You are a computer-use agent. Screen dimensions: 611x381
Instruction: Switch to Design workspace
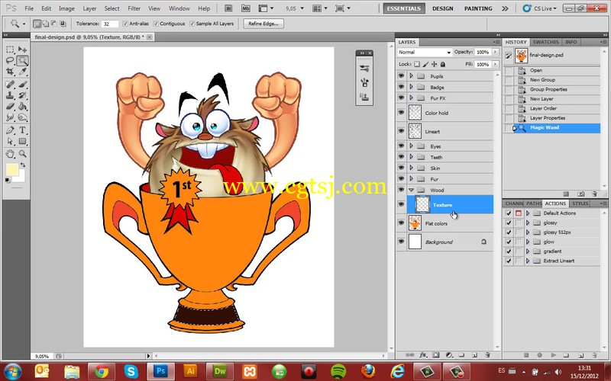(x=443, y=8)
